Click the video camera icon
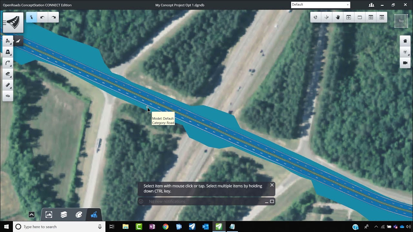 (405, 63)
